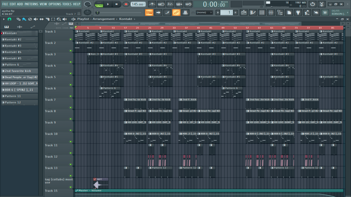Open the ADD menu

[20, 4]
